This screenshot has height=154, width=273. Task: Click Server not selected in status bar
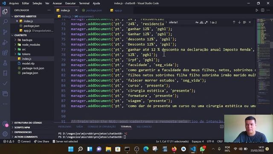(65, 142)
